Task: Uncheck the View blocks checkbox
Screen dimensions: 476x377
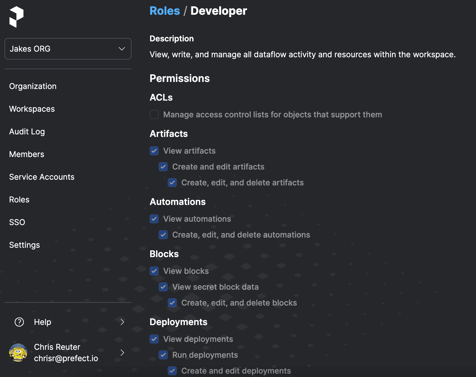Action: pos(154,271)
